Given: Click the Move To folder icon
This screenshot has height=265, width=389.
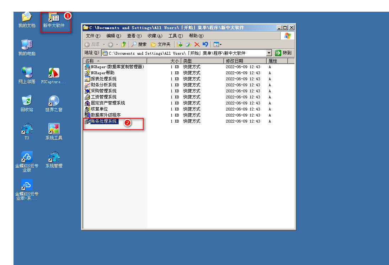Looking at the screenshot, I should click(180, 44).
